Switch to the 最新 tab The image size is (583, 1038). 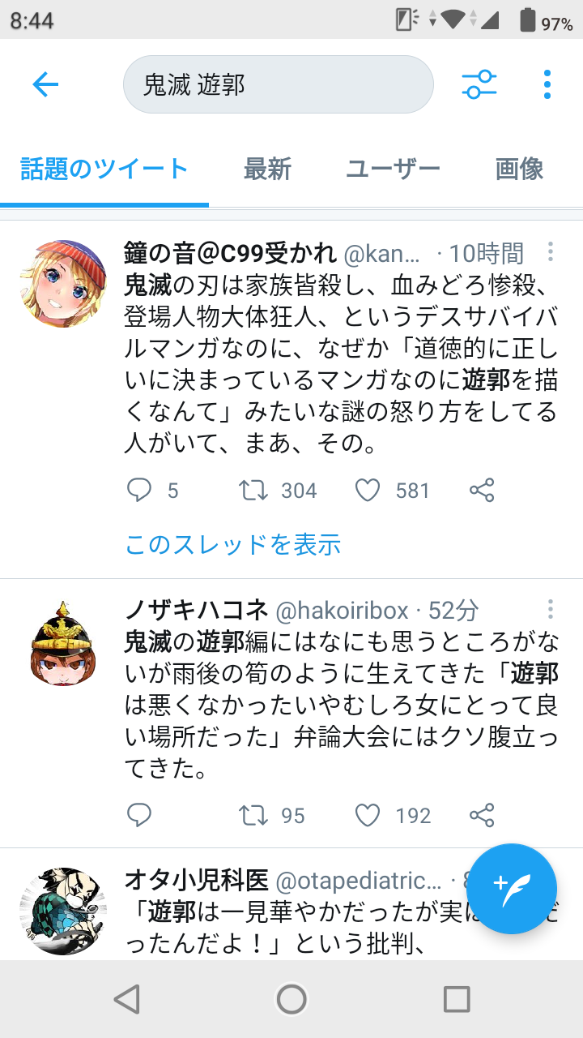[x=267, y=169]
